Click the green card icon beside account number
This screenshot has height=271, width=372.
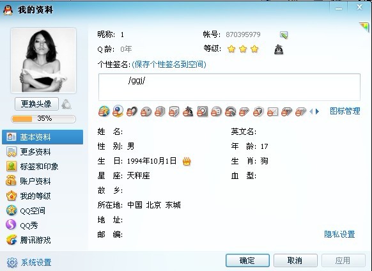pos(284,35)
